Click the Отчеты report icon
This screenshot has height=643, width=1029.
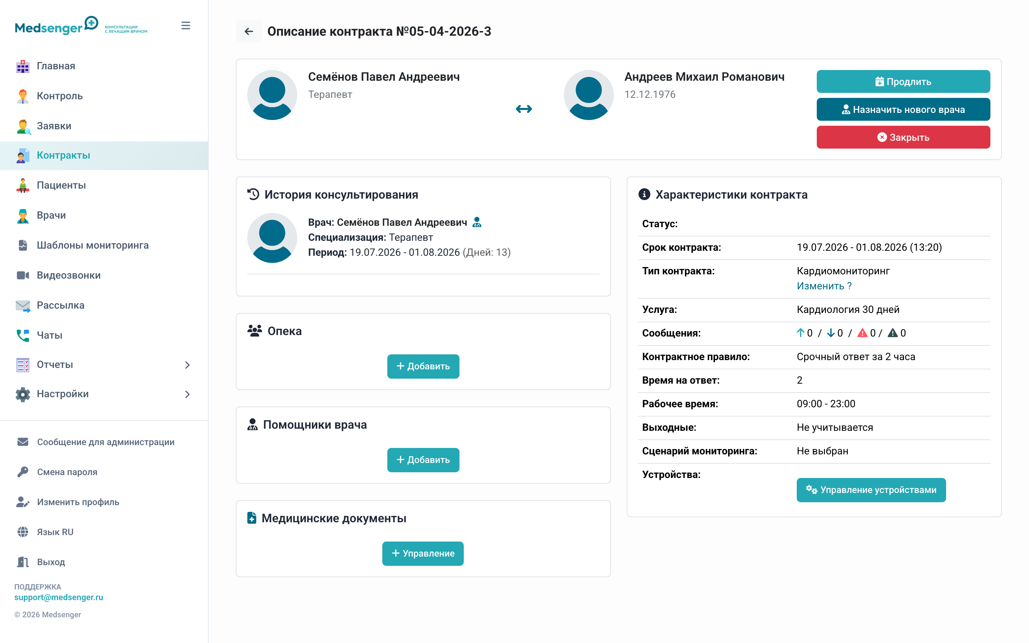(x=23, y=365)
